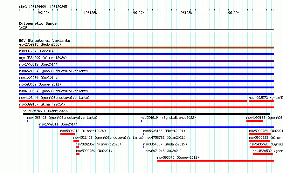Click the 196129k ruler tick label
The image size is (283, 173).
[x=233, y=13]
